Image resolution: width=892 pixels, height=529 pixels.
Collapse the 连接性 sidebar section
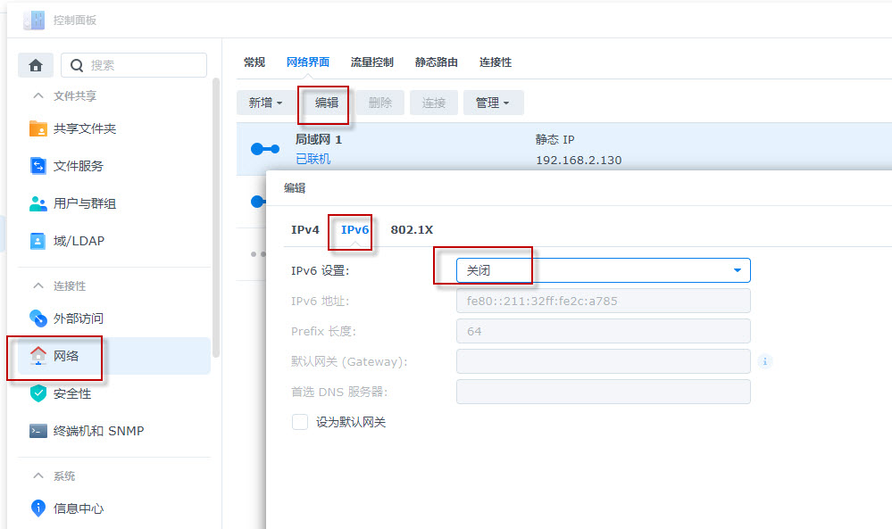38,285
